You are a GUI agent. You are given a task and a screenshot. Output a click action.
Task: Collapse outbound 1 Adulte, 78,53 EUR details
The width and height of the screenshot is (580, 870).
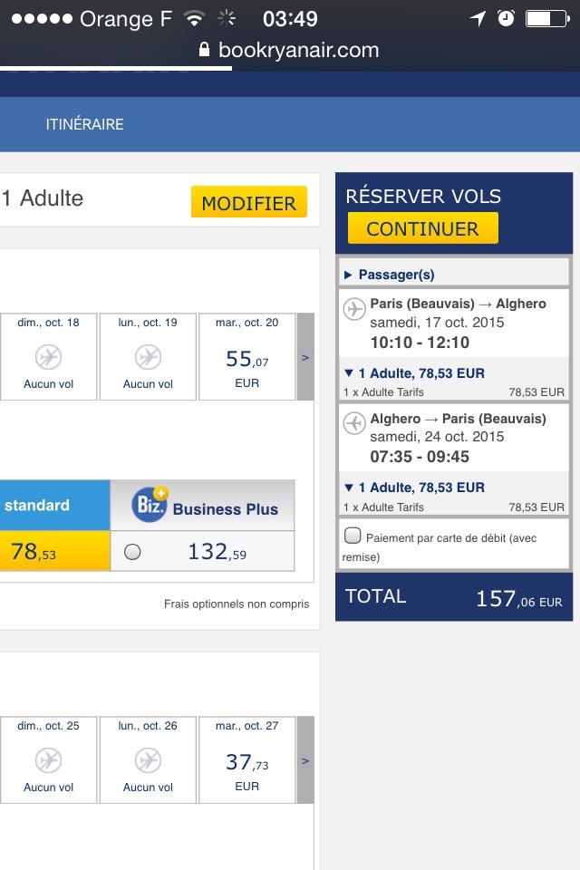click(349, 372)
